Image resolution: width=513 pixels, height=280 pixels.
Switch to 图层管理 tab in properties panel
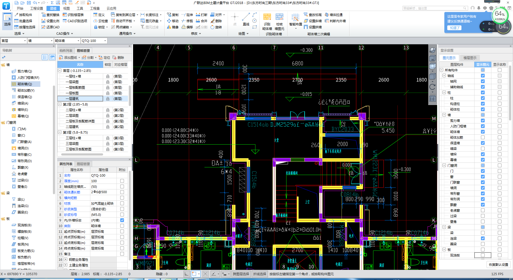[83, 164]
